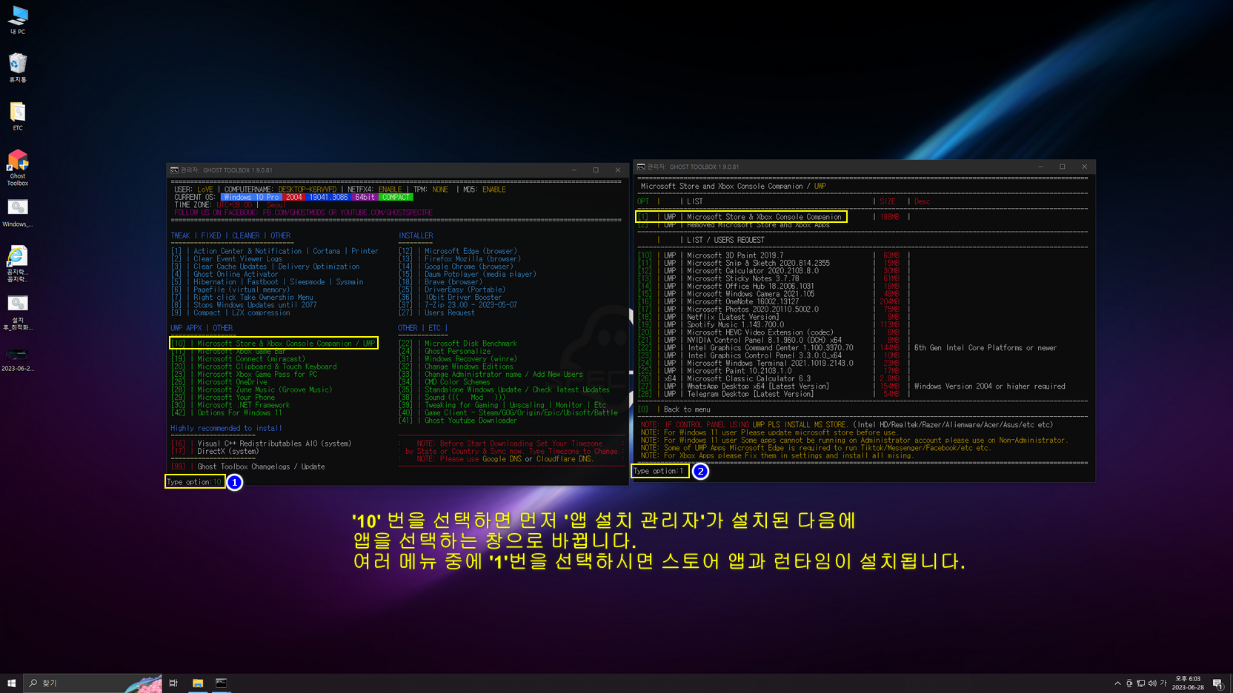Click 'Stops Windows Updates until 2077' line
Viewport: 1233px width, 693px height.
(244, 305)
